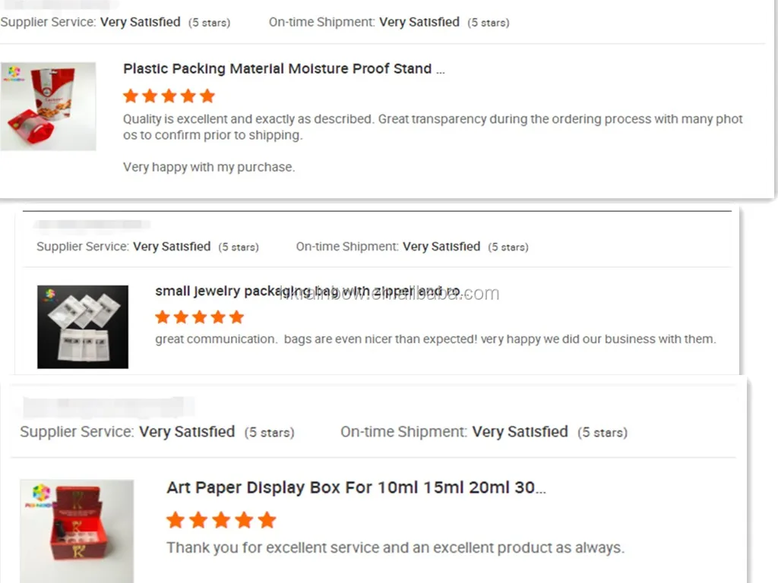Click star rating under jewelry packaging bag

coord(200,317)
